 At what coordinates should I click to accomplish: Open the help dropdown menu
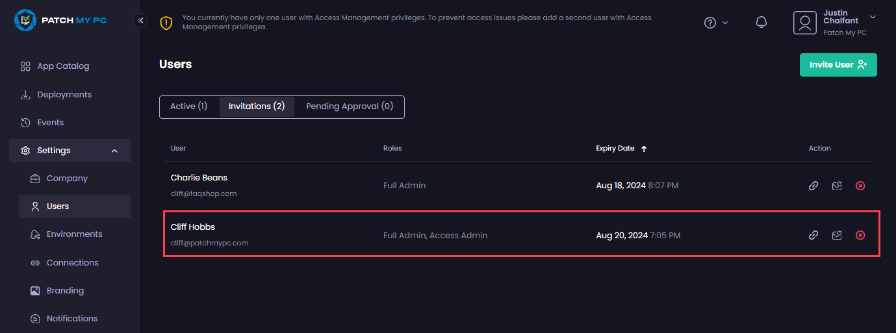click(716, 23)
